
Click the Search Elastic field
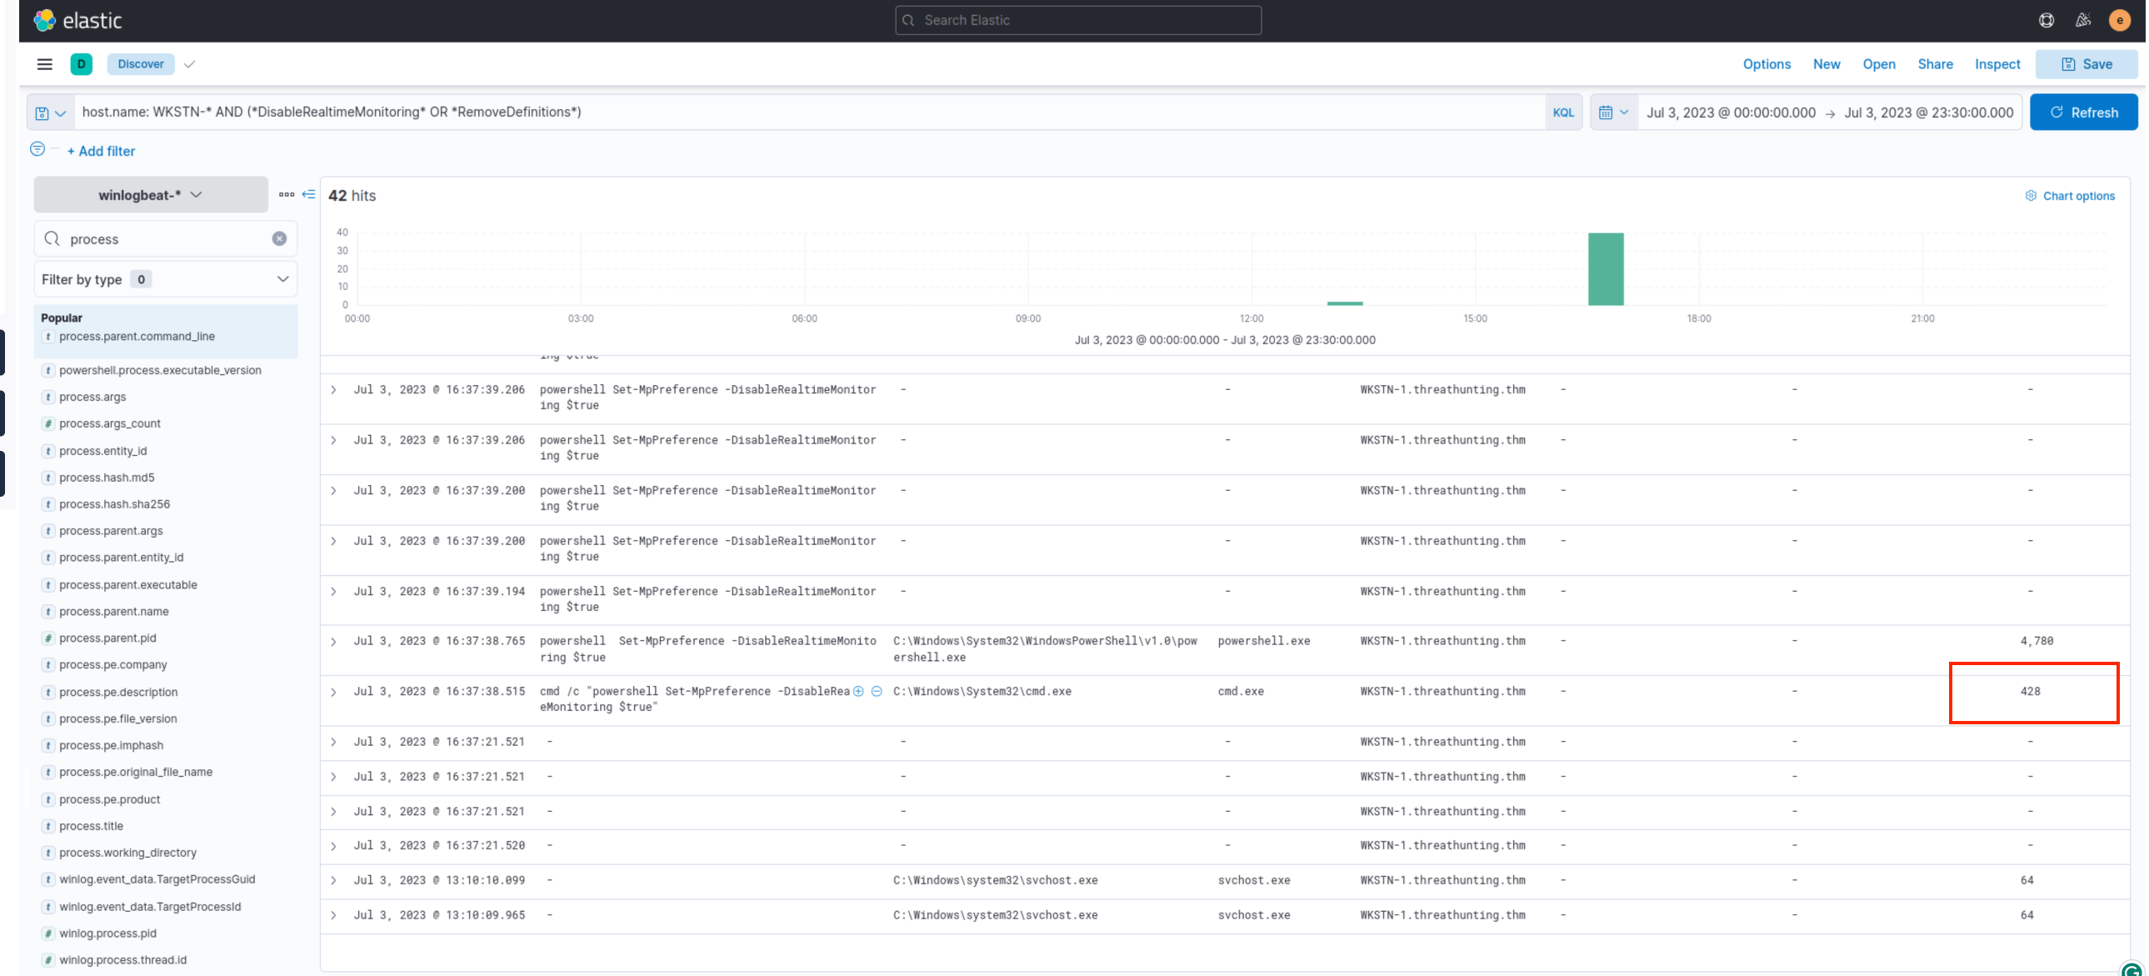pos(1078,20)
